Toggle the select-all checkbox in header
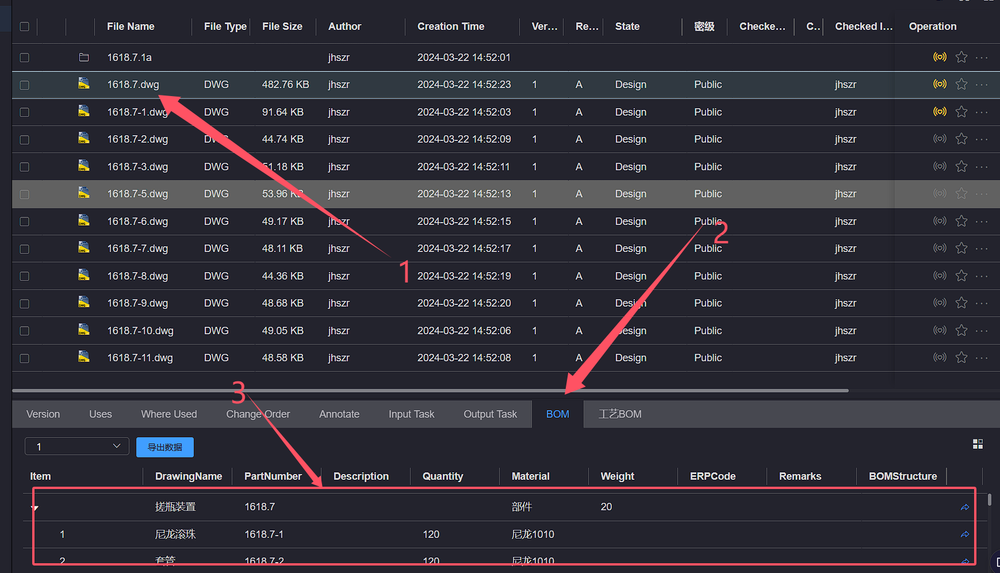Image resolution: width=1000 pixels, height=573 pixels. (25, 26)
